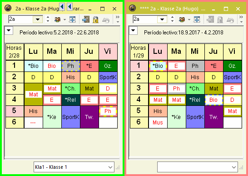The image size is (248, 176).
Task: Select dark green Gz. cell in left timetable
Action: point(108,66)
